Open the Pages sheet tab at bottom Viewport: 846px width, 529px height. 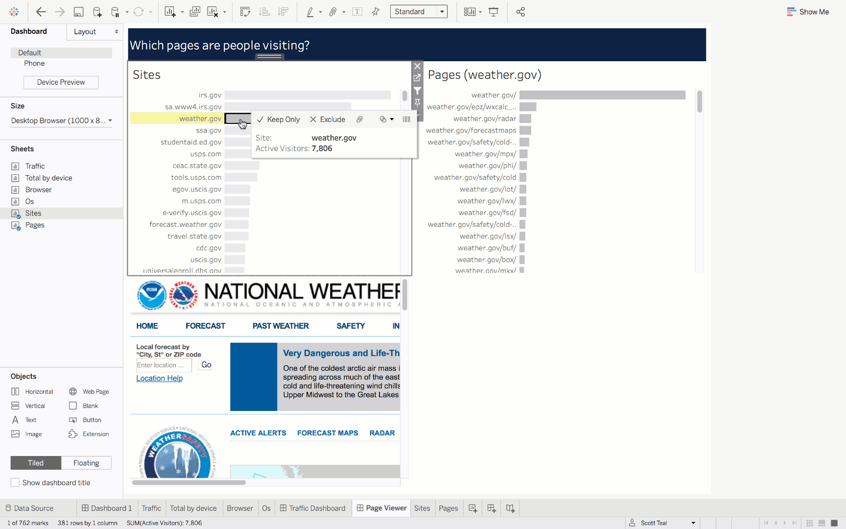(448, 508)
